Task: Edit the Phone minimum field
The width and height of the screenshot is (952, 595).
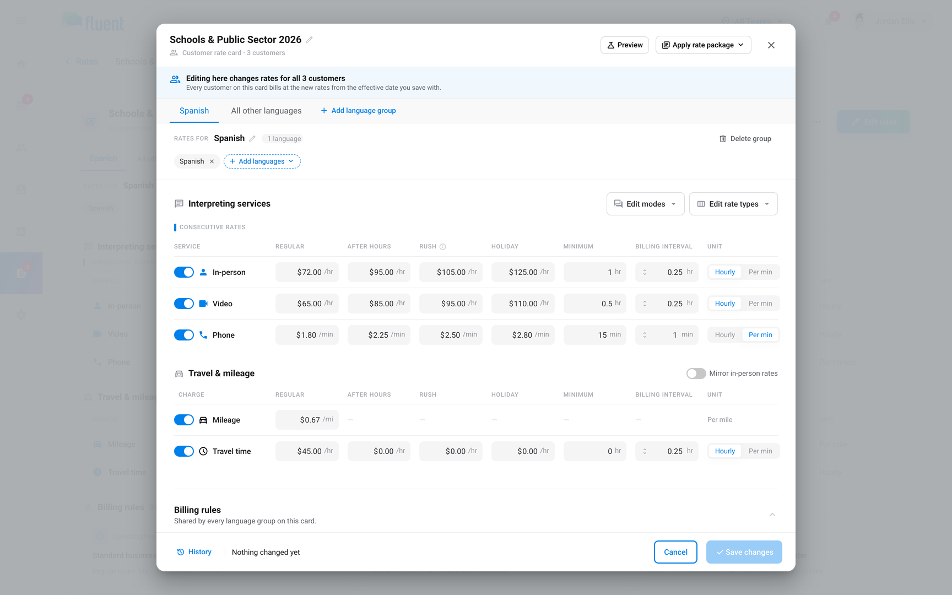Action: [595, 335]
